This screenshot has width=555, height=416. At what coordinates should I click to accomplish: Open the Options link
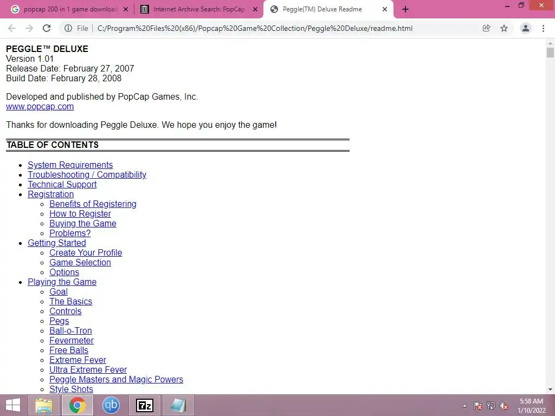tap(64, 272)
